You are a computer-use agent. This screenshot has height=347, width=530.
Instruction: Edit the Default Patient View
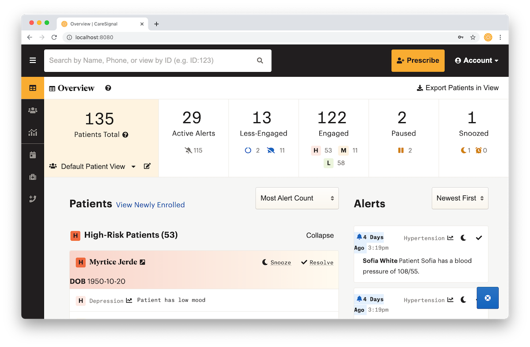(x=147, y=166)
